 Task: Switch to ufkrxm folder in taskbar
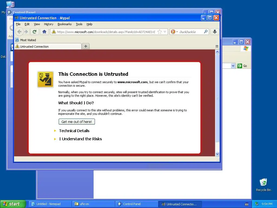tap(93, 204)
